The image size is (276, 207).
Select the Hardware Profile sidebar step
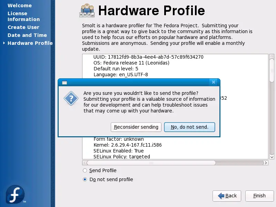pos(30,43)
